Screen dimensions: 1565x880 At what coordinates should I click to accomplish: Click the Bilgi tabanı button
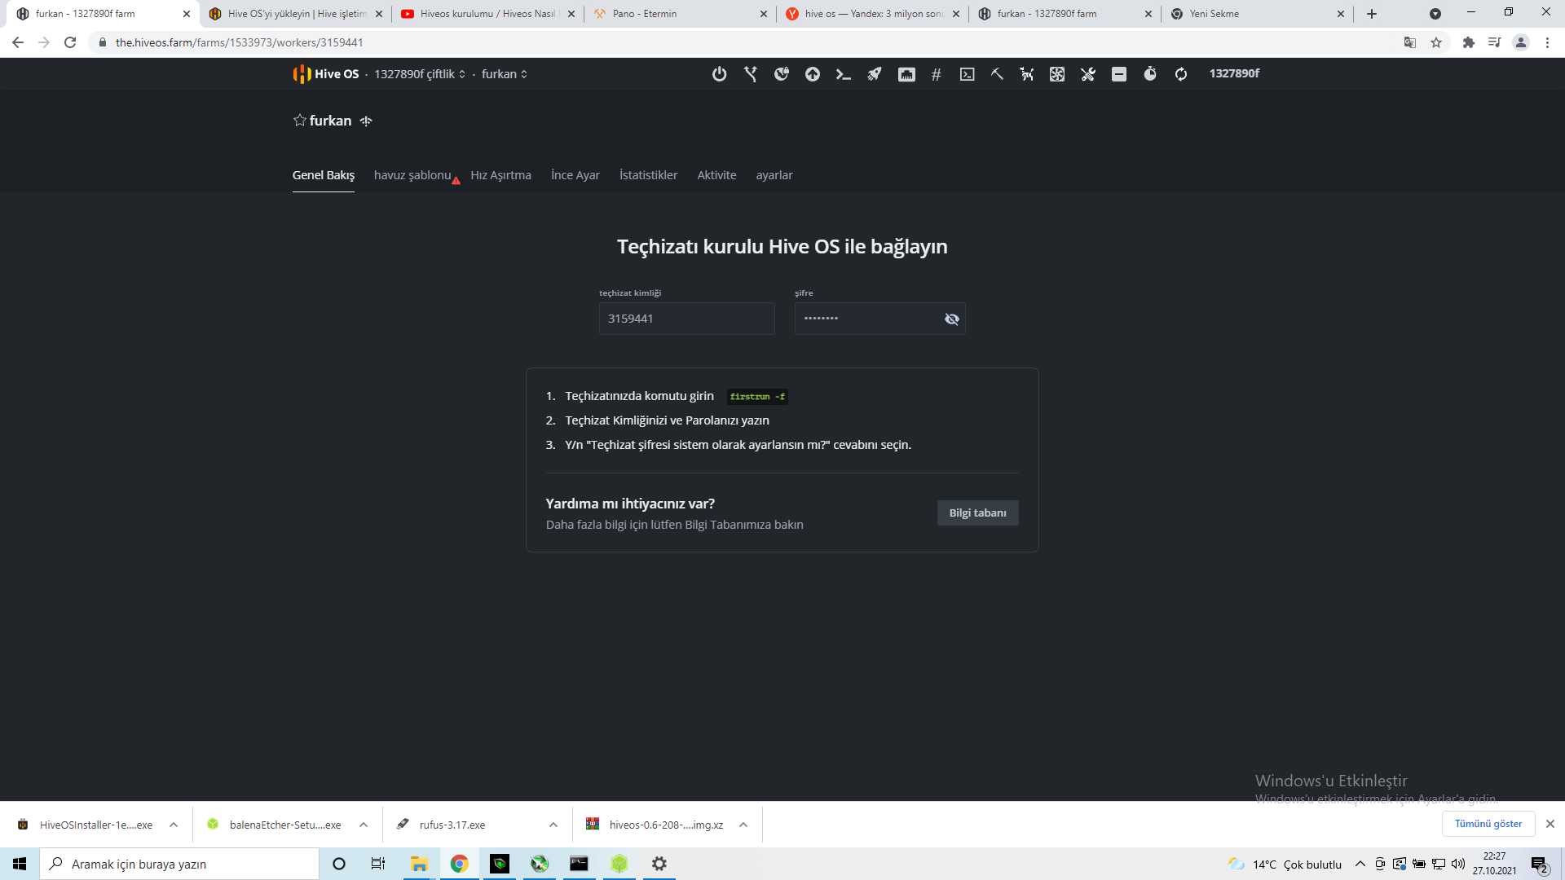tap(977, 513)
